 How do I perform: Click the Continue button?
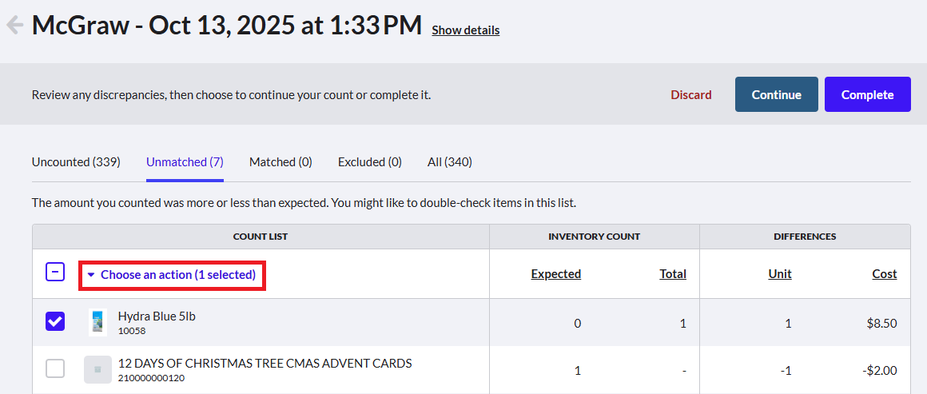776,94
